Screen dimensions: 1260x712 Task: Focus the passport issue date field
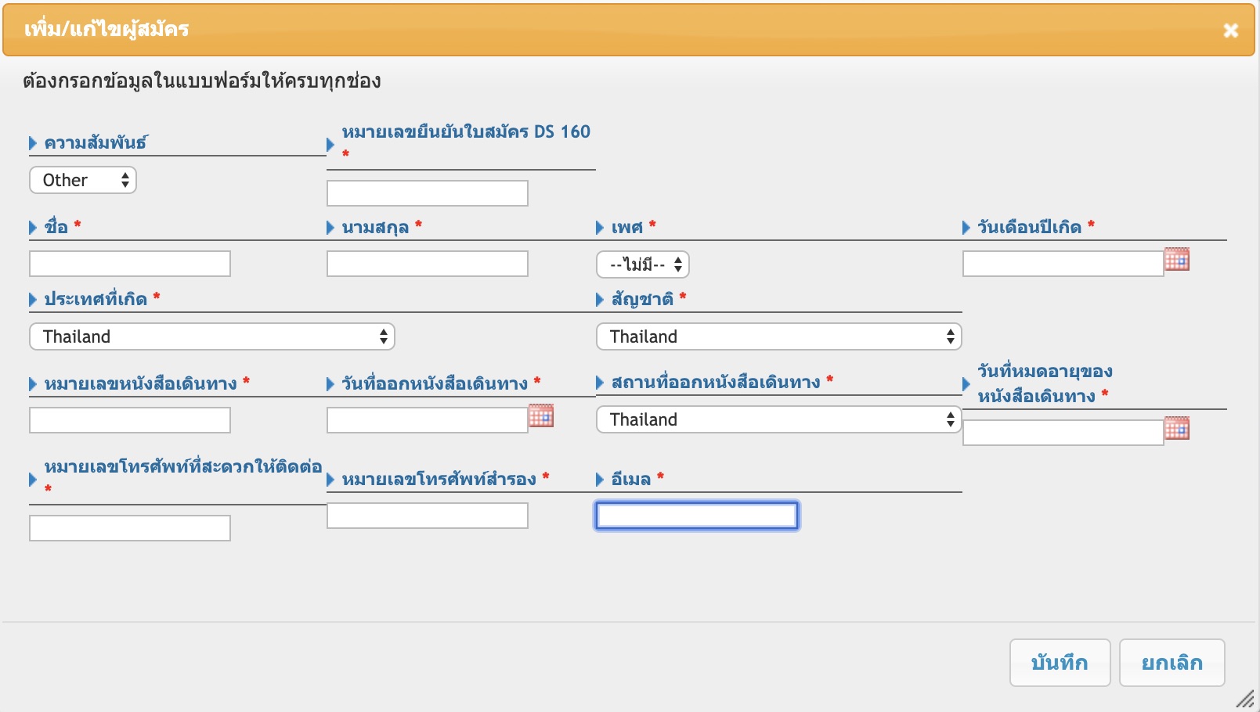pyautogui.click(x=428, y=420)
